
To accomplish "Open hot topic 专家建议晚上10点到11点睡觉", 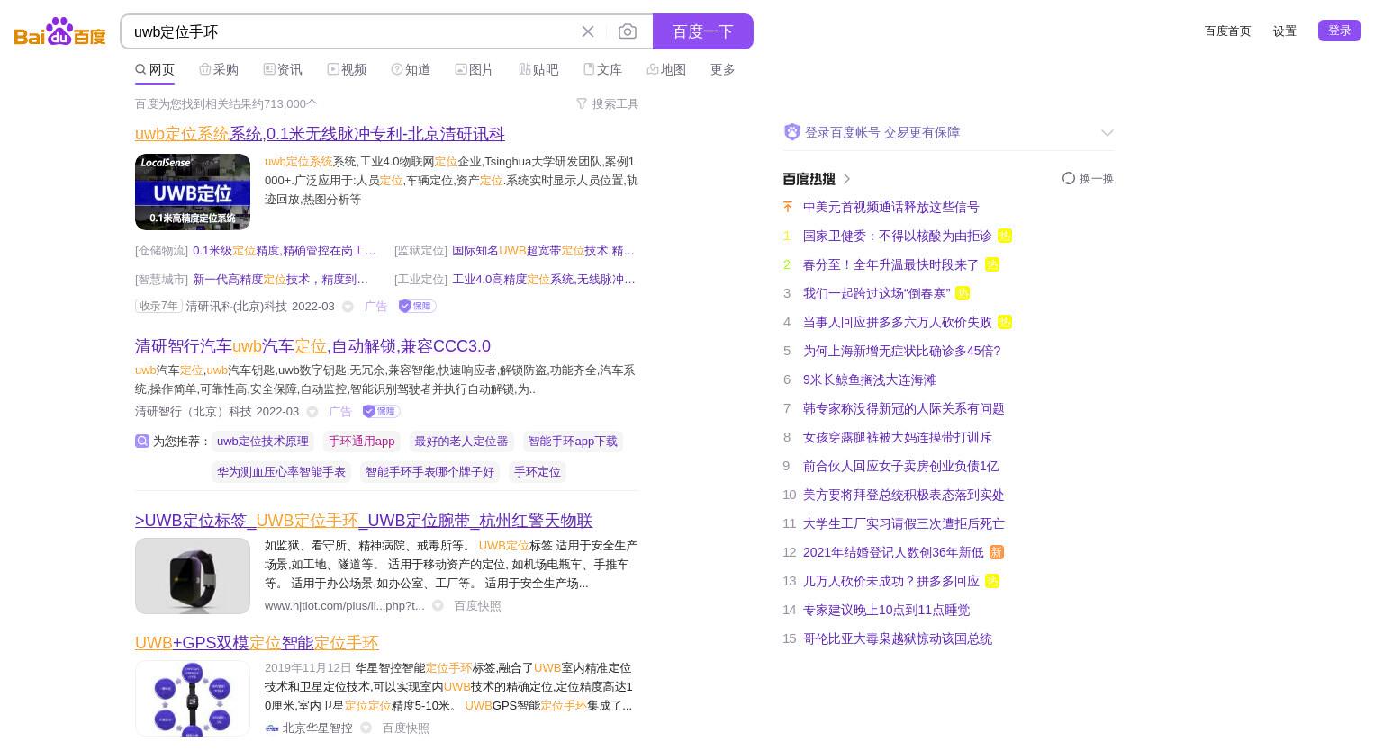I will click(x=886, y=610).
